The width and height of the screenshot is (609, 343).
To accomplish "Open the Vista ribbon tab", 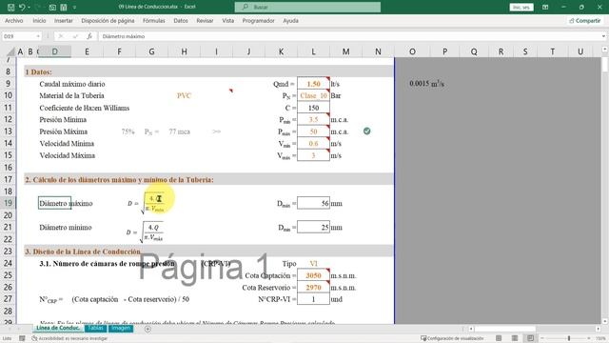I will [x=228, y=21].
